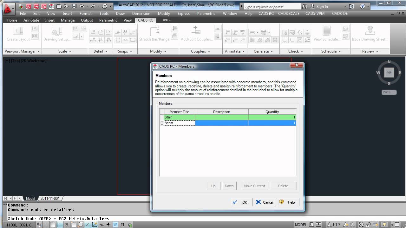Click OK in the Members dialog
Screen dimensions: 406x228
[242, 202]
